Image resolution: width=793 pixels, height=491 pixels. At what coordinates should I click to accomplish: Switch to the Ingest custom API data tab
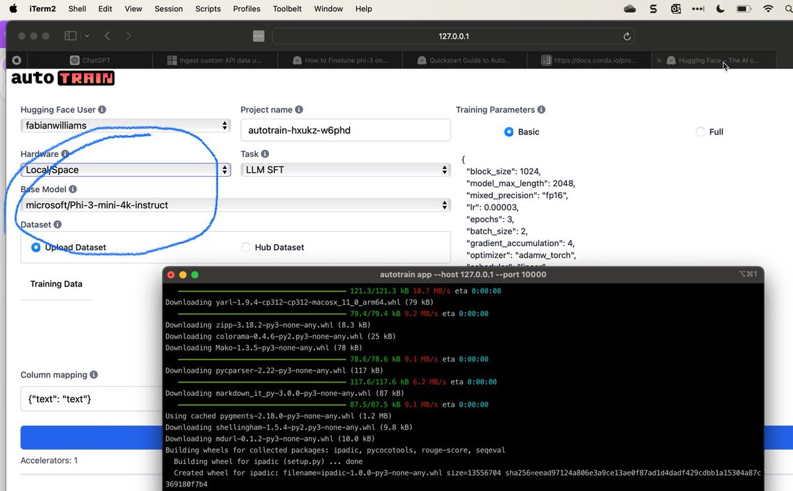tap(215, 60)
